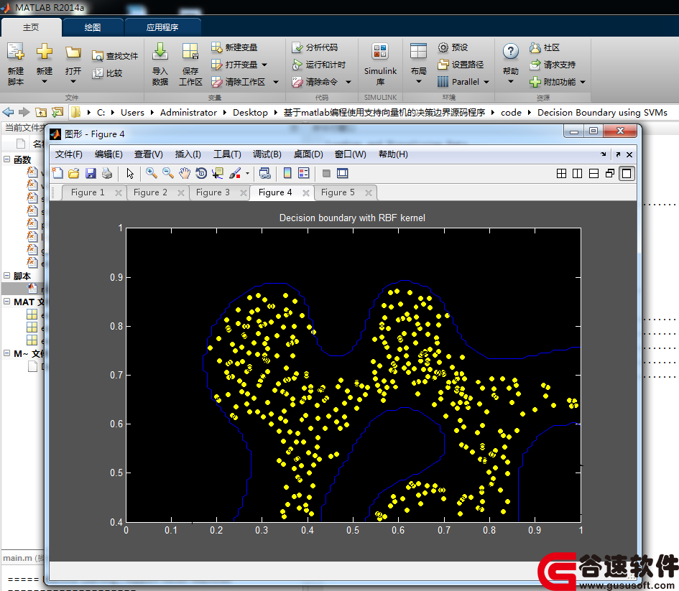Screen dimensions: 679x591
Task: Click 分析代码 button
Action: [315, 47]
